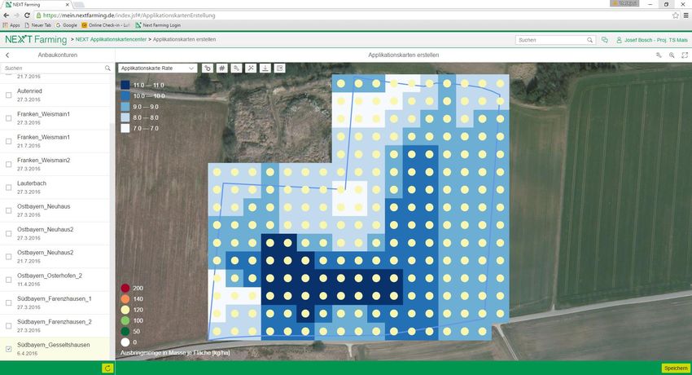Click the dark blue 11.0 legend swatch
This screenshot has width=692, height=375.
tap(125, 85)
